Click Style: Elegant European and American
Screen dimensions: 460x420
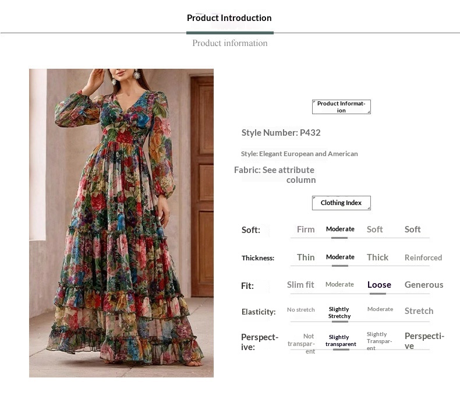point(299,154)
